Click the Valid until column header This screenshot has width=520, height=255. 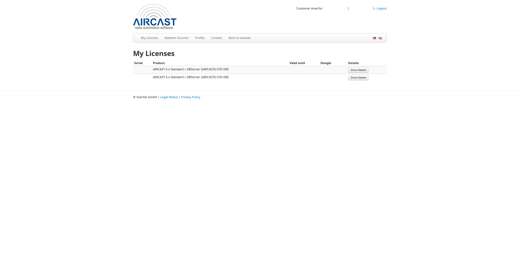click(x=297, y=63)
